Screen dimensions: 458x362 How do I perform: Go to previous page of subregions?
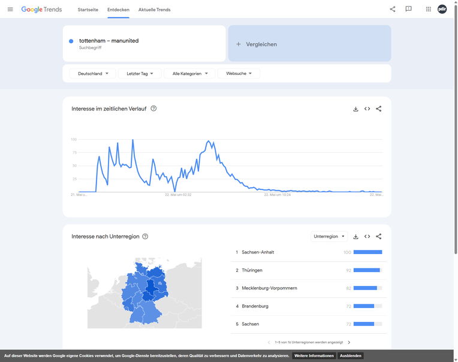click(x=269, y=342)
